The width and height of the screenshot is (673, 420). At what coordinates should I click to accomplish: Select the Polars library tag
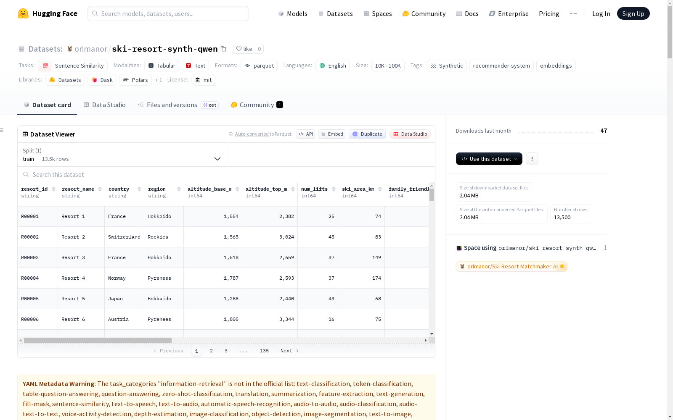tap(135, 80)
